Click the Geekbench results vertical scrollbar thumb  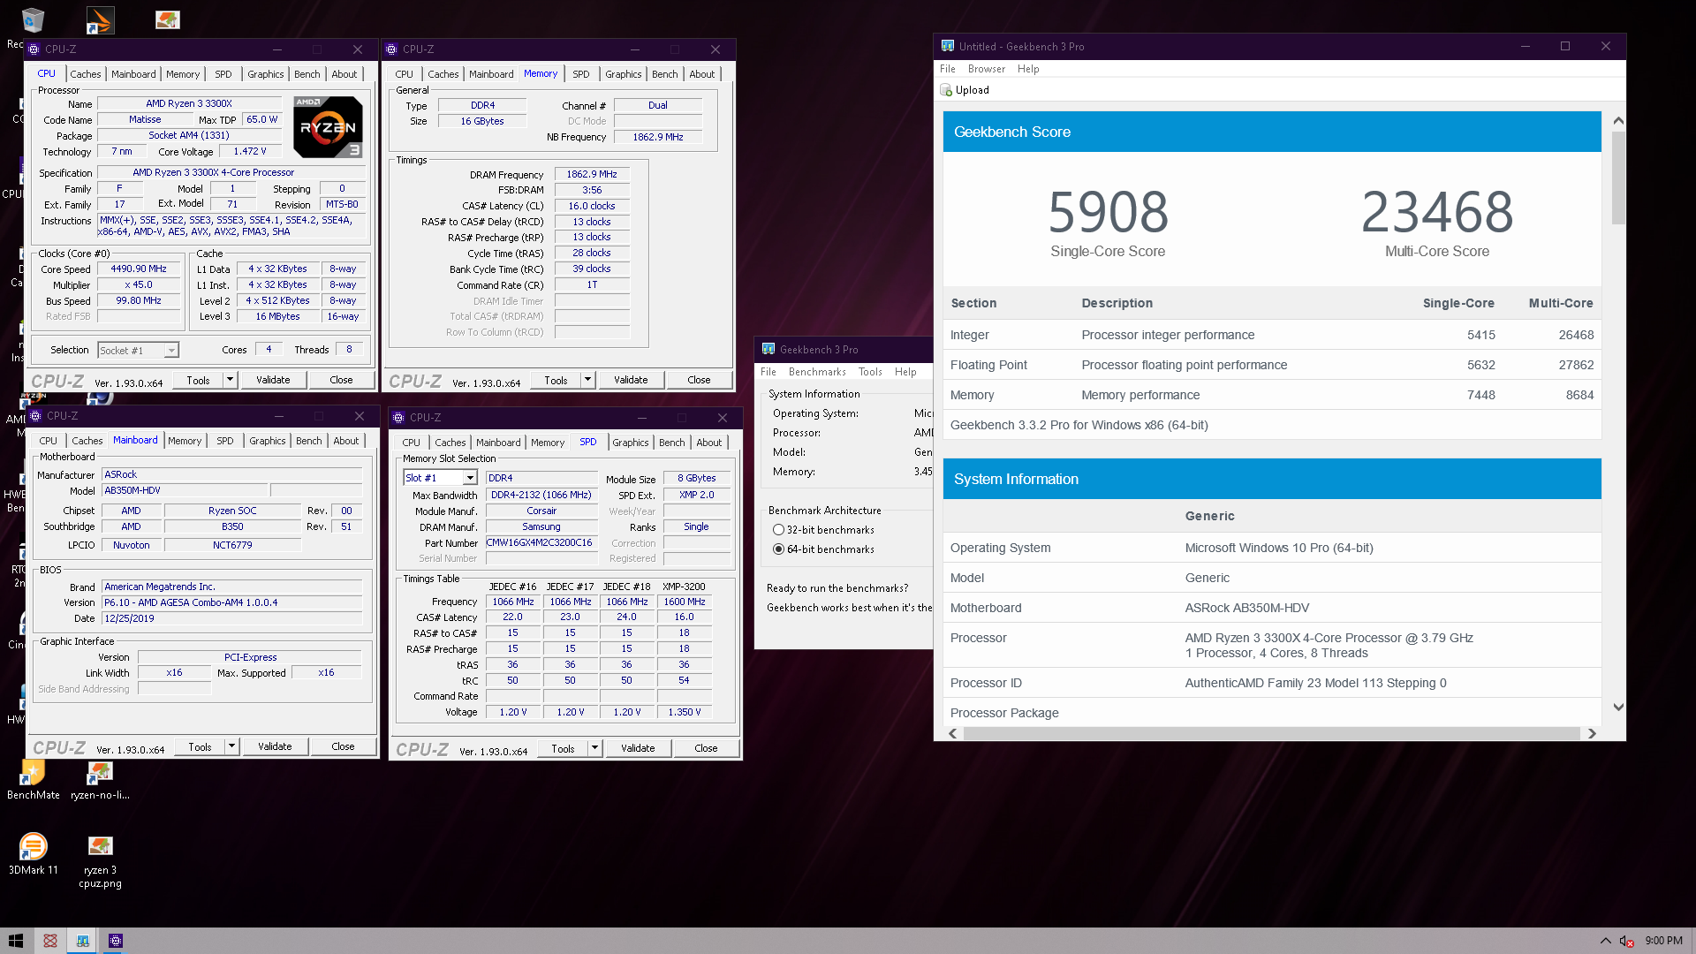coord(1618,178)
